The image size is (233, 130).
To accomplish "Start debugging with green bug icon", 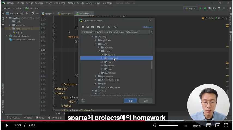I will pyautogui.click(x=205, y=8).
